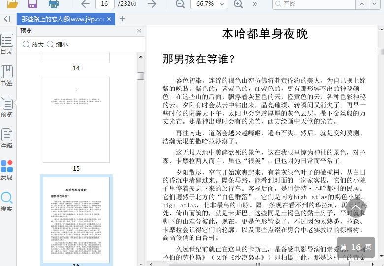
Task: Open the 搜索 search sidebar panel
Action: pyautogui.click(x=7, y=202)
